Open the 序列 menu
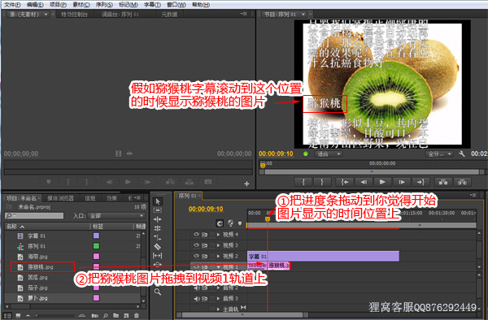Viewport: 488px width, 320px height. (104, 5)
